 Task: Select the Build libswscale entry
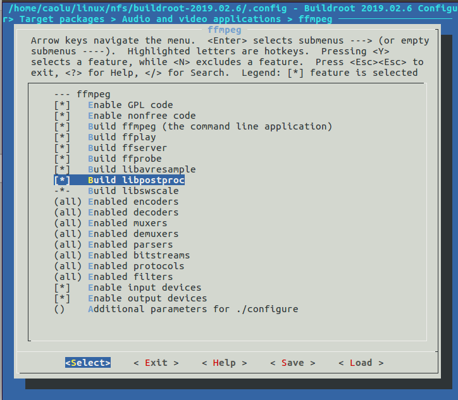pyautogui.click(x=116, y=191)
